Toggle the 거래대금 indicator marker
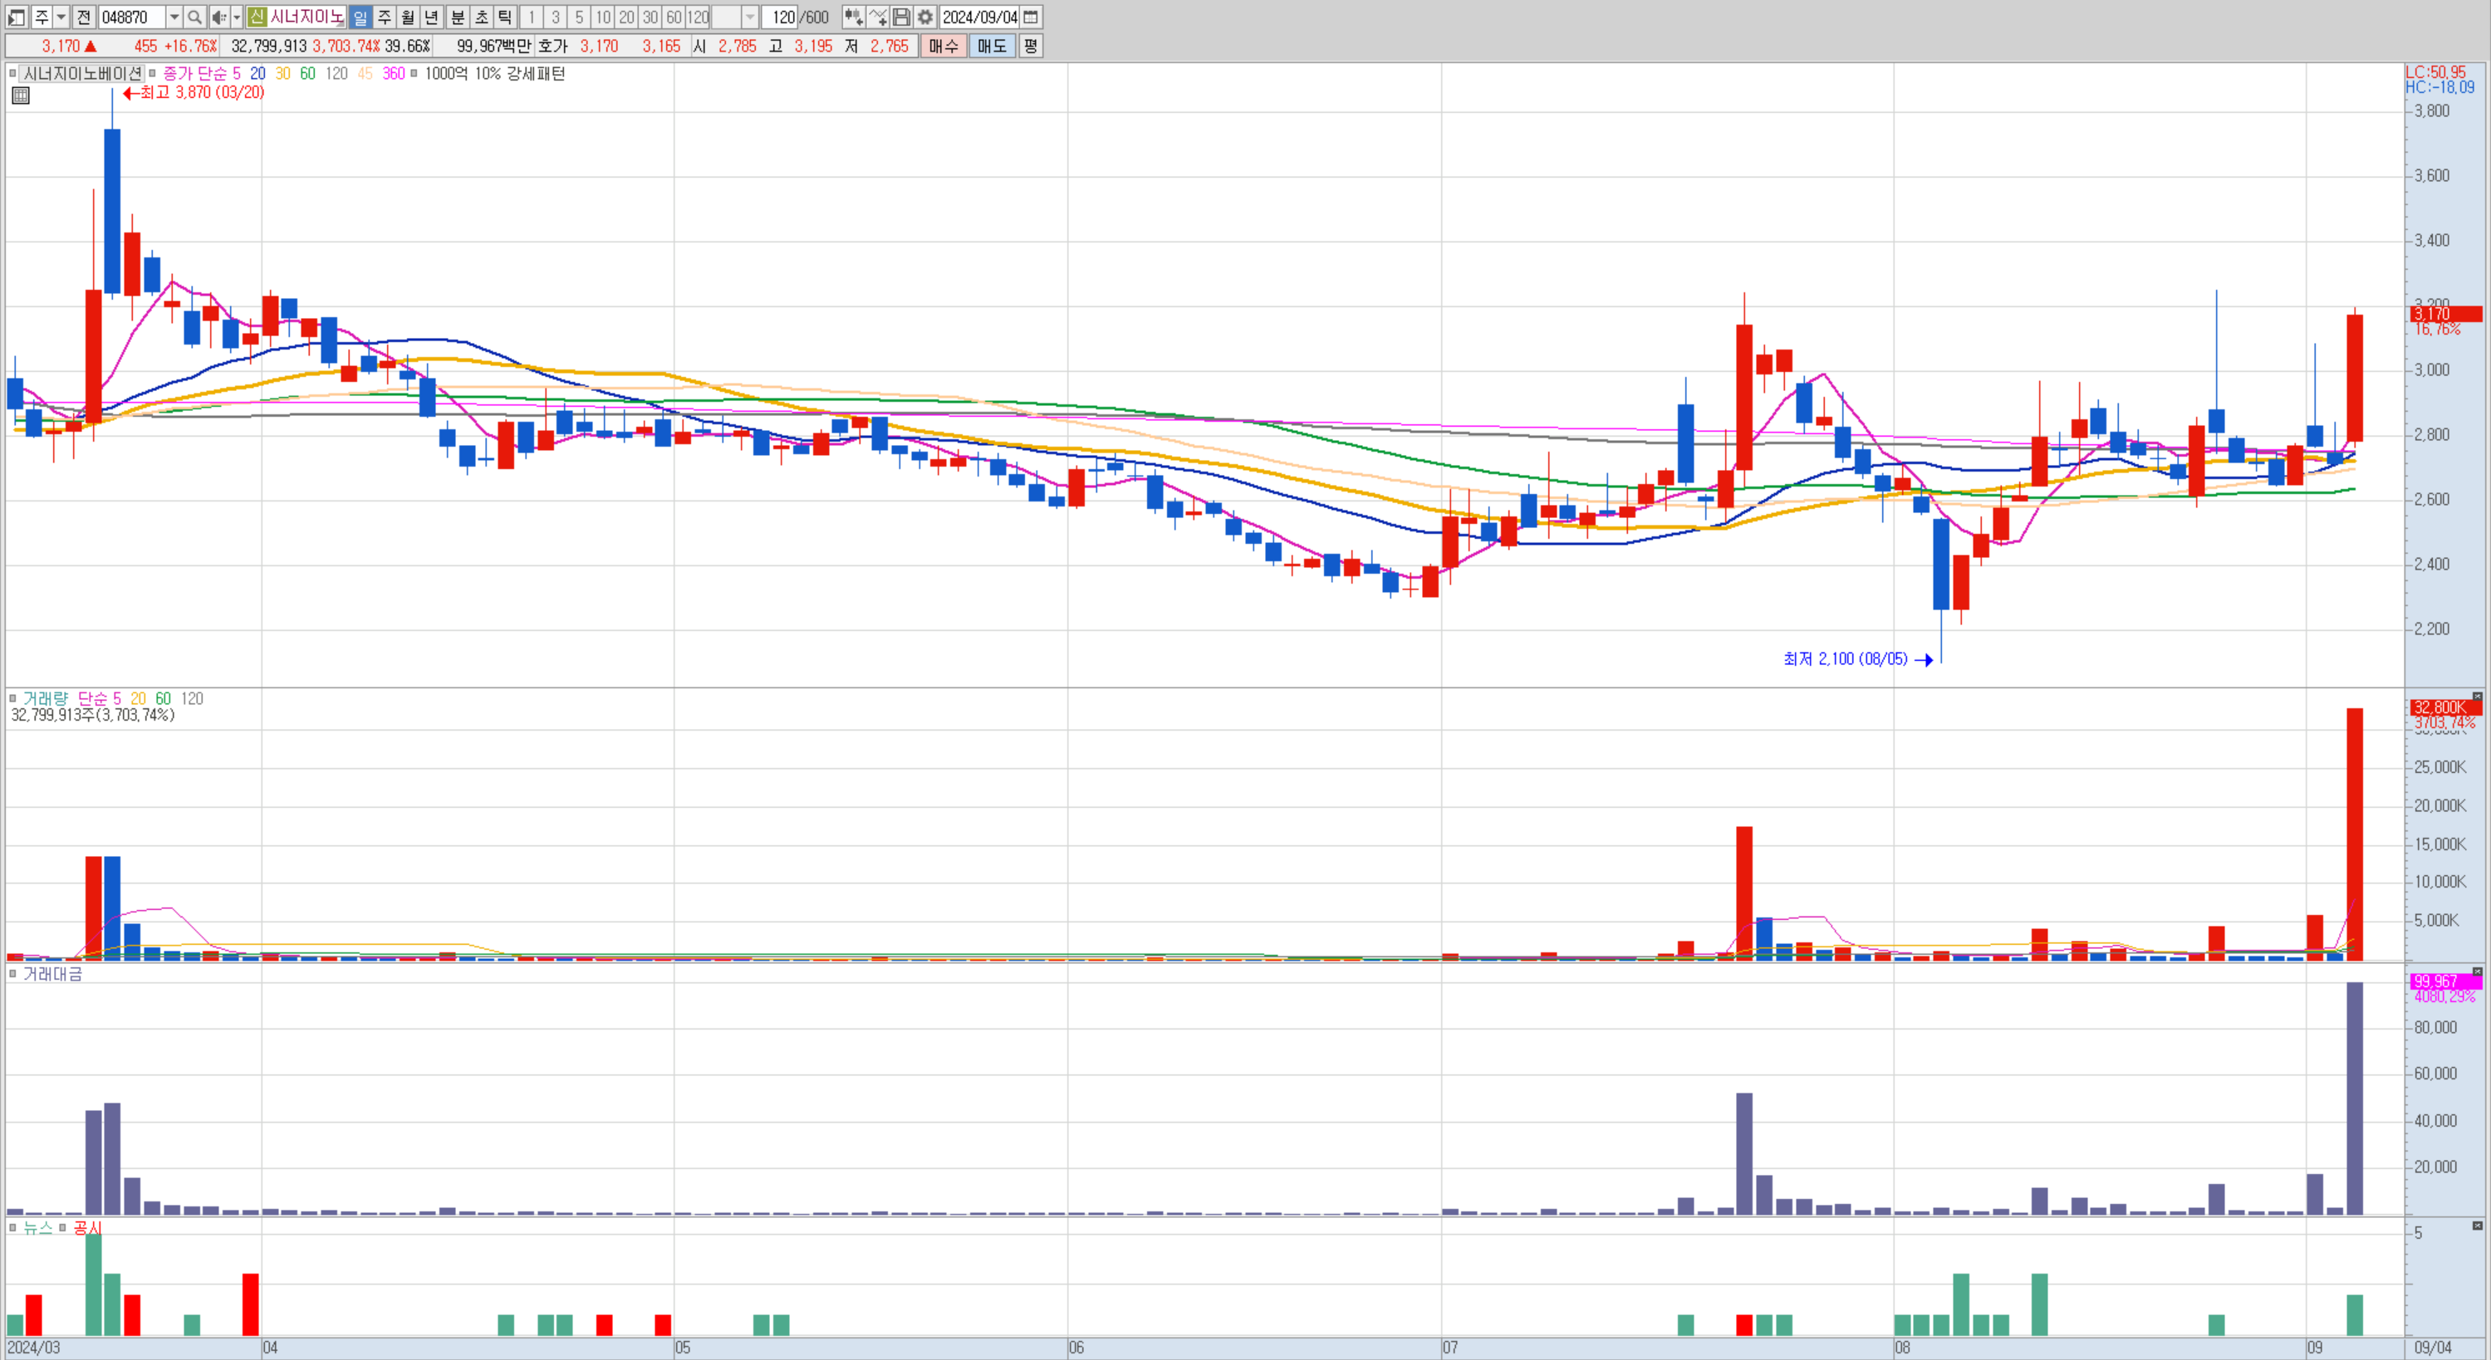This screenshot has height=1360, width=2491. coord(12,973)
